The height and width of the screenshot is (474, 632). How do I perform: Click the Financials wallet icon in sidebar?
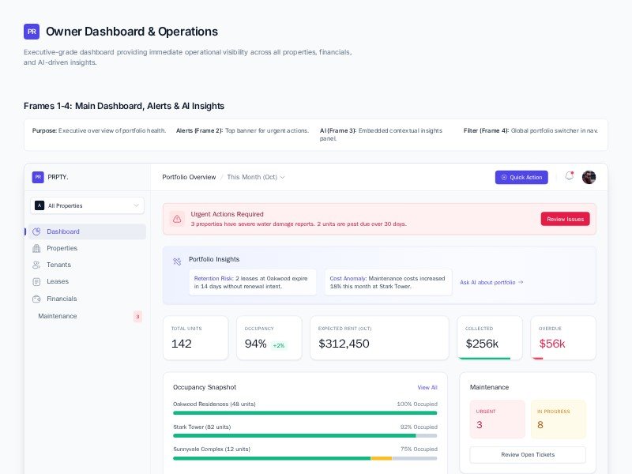(x=36, y=299)
